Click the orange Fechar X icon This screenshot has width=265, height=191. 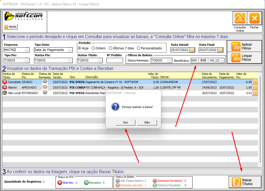click(254, 18)
